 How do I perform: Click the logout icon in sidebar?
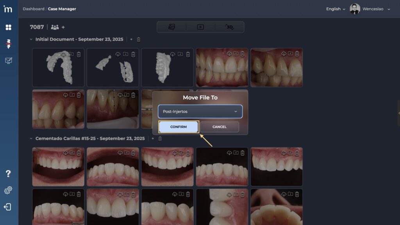[7, 207]
